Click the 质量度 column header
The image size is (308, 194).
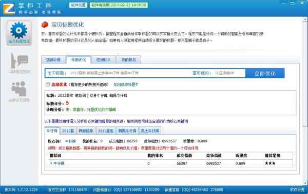[x=241, y=156]
